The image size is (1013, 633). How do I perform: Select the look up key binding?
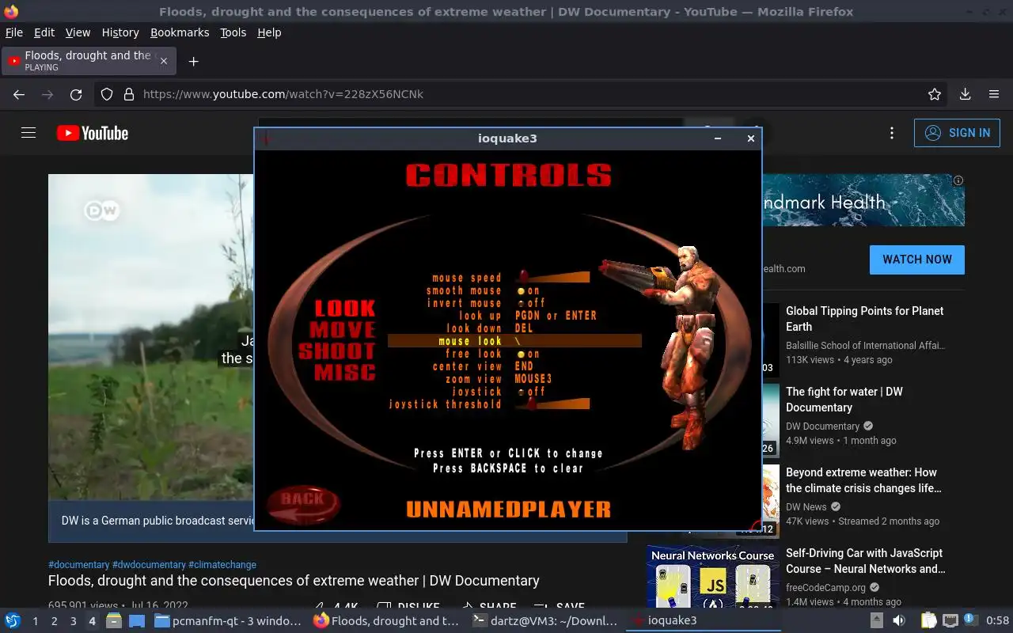click(x=528, y=316)
